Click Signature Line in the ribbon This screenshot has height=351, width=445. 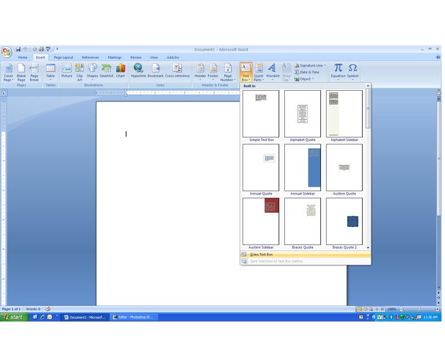point(309,65)
